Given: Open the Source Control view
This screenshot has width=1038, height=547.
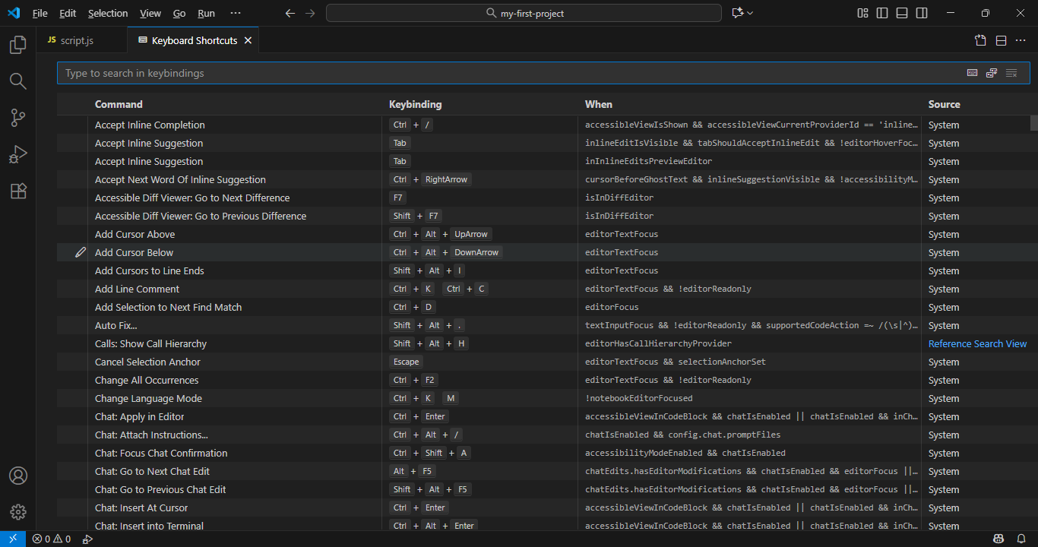Looking at the screenshot, I should (x=18, y=118).
